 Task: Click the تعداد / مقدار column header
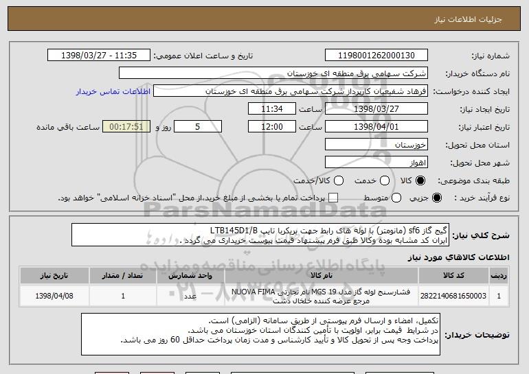click(122, 276)
